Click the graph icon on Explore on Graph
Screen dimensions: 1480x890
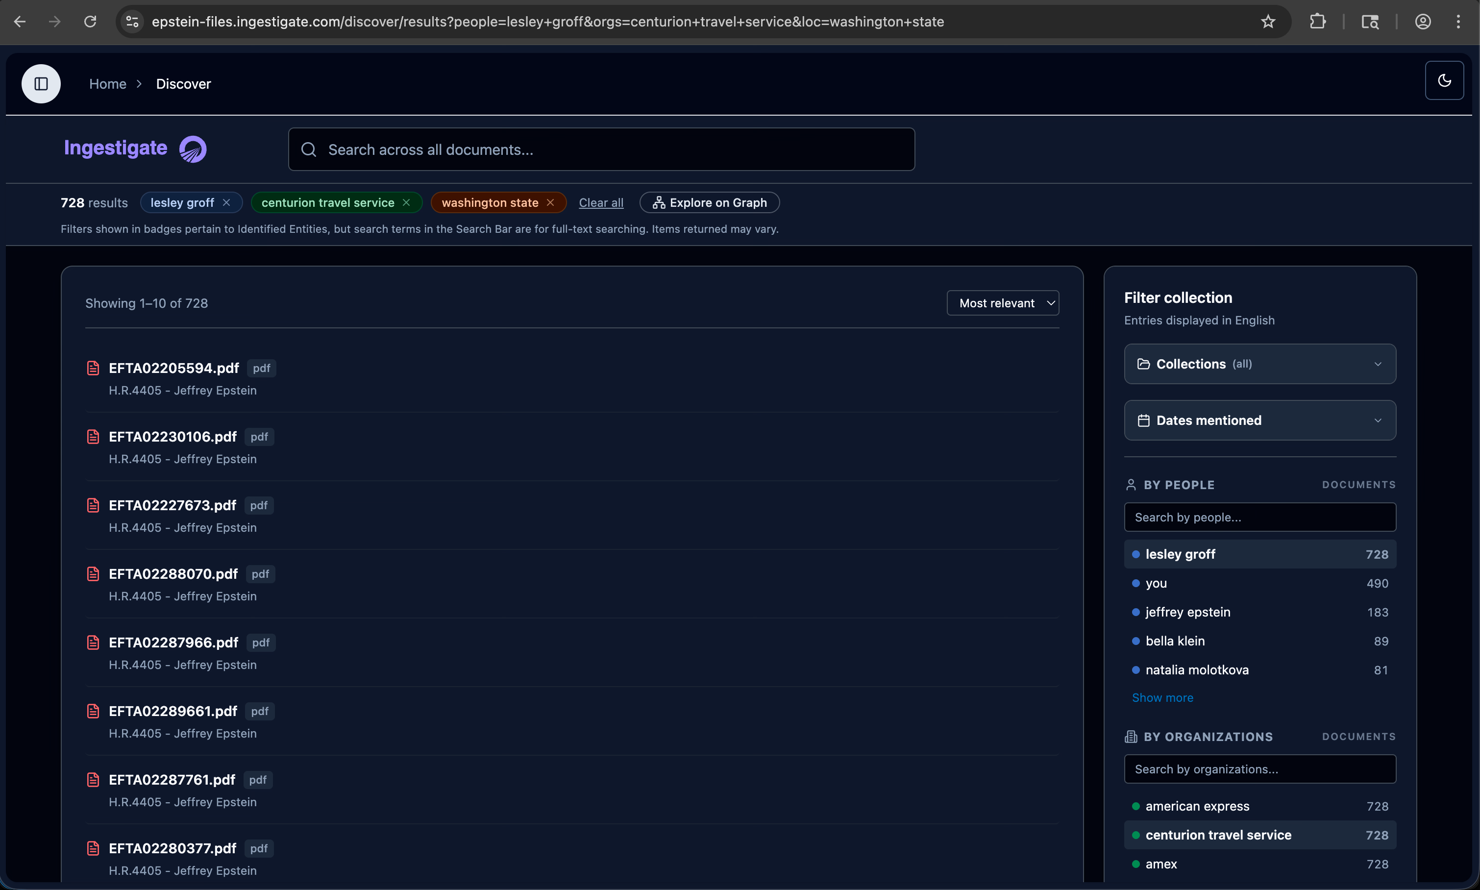[658, 202]
